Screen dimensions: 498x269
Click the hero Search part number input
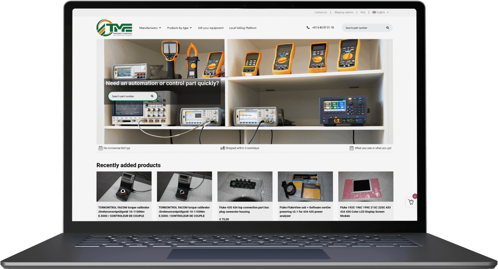click(129, 96)
